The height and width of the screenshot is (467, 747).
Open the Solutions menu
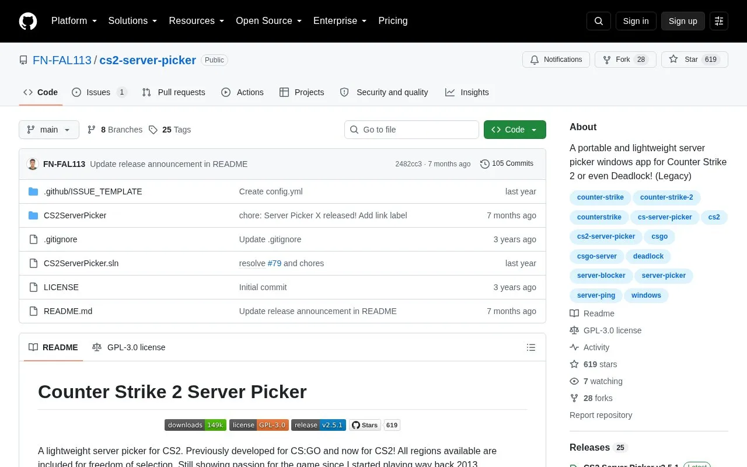(x=133, y=21)
